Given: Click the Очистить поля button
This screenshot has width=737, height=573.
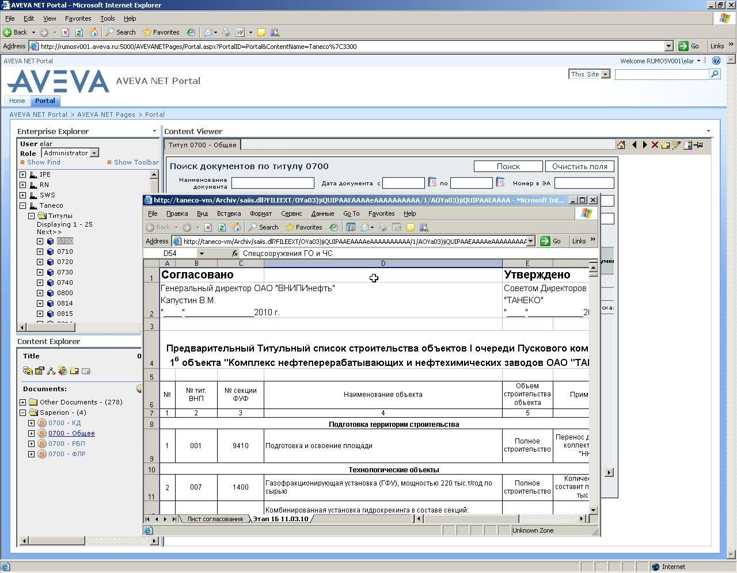Looking at the screenshot, I should pos(580,166).
